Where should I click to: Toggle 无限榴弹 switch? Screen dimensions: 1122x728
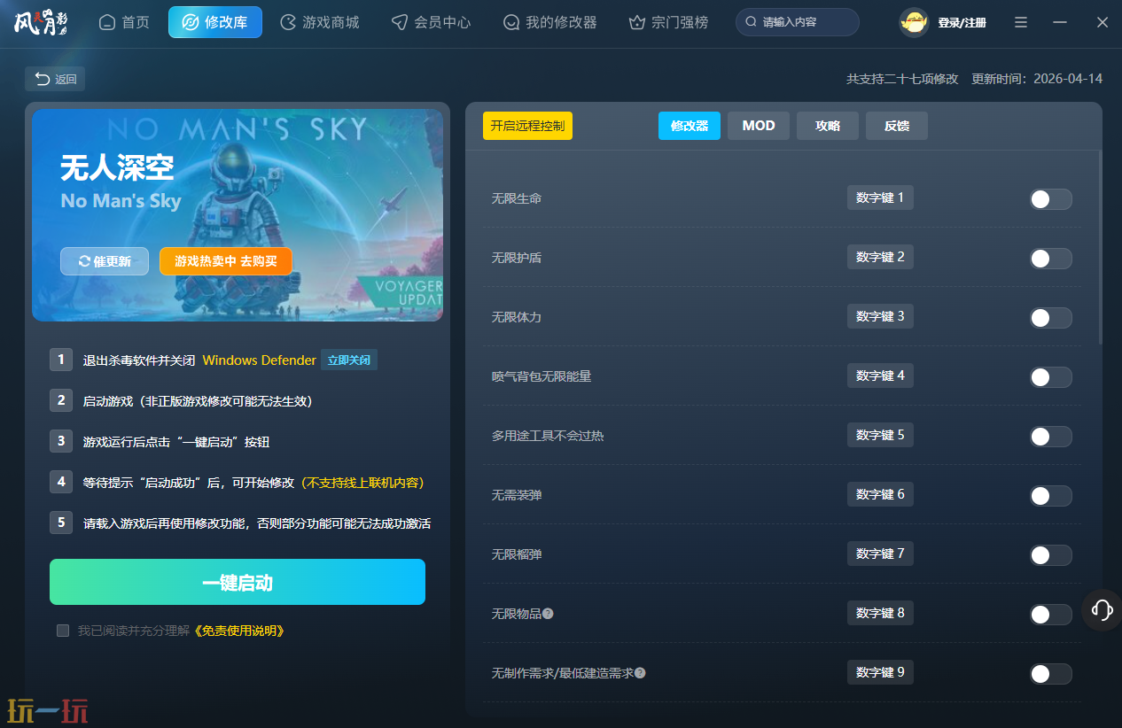1050,555
